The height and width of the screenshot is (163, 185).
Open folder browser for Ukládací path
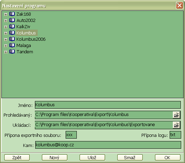pyautogui.click(x=176, y=125)
